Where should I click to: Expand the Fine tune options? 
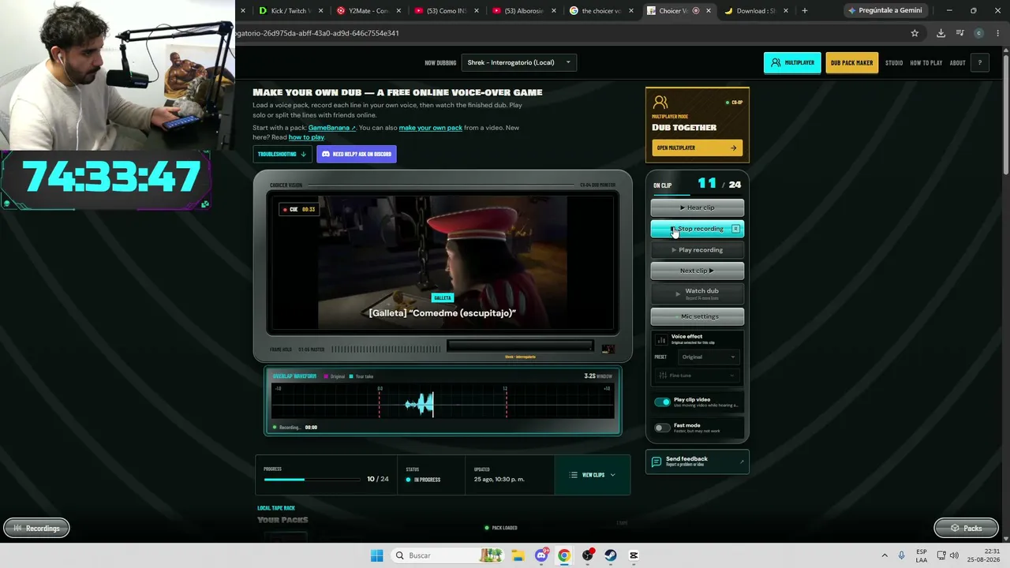[x=697, y=376]
